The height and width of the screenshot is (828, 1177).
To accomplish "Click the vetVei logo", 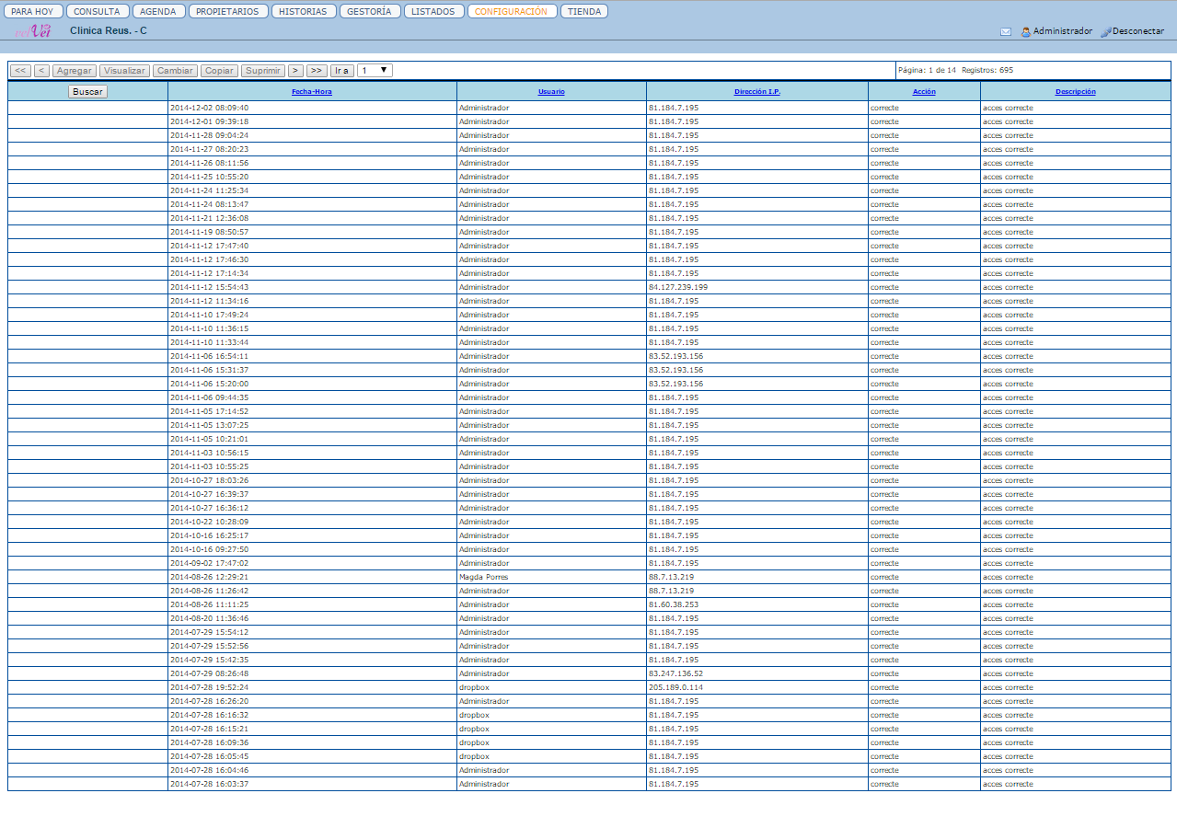I will (x=33, y=30).
